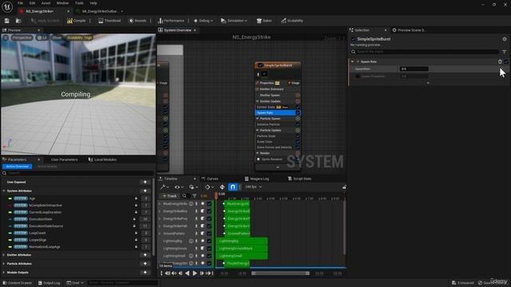Click the Thumbnail toolbar button
Screen dimensions: 511x287
click(109, 21)
